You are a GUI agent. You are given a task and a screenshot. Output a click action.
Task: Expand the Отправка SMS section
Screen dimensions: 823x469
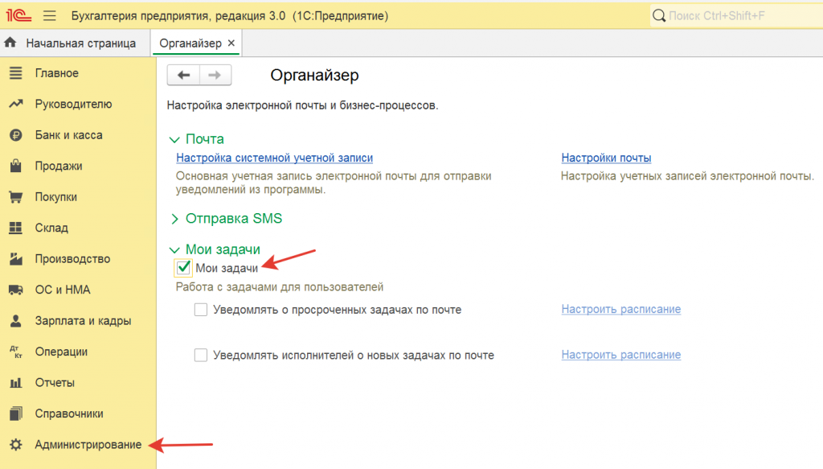tap(174, 219)
